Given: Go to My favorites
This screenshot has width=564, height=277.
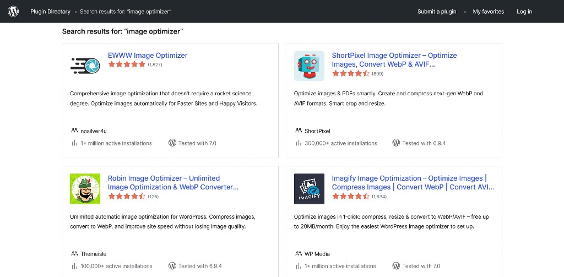Looking at the screenshot, I should (x=488, y=12).
